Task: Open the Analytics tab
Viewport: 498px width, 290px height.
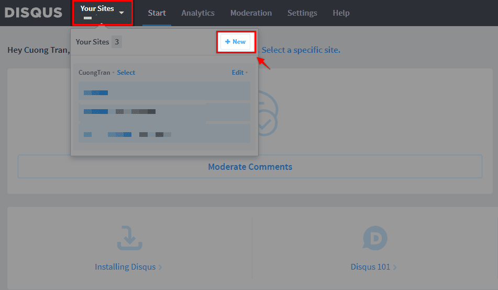Action: point(198,13)
